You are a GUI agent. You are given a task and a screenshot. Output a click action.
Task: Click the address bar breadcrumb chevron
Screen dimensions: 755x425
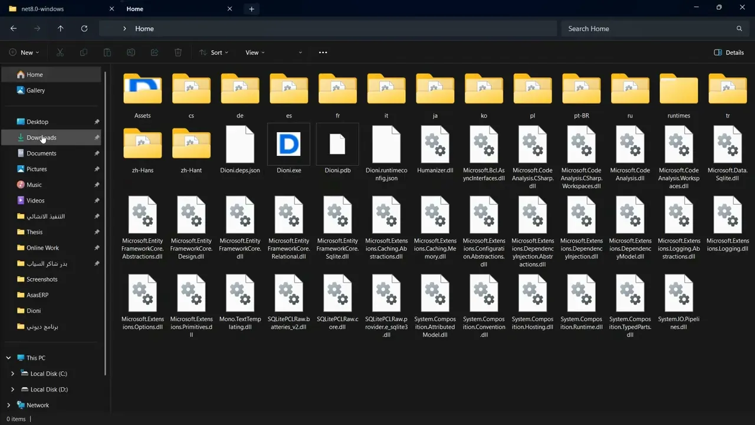click(124, 28)
